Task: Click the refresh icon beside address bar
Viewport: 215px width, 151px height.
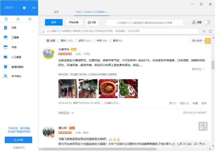Action: (x=211, y=31)
